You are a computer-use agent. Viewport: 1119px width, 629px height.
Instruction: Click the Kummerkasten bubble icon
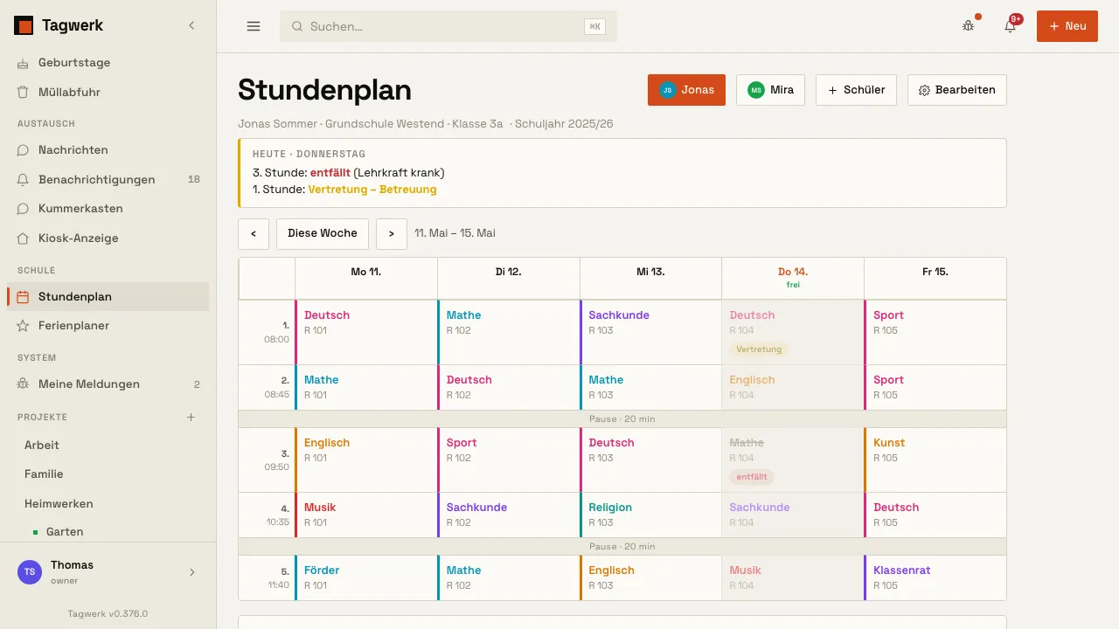(x=24, y=209)
